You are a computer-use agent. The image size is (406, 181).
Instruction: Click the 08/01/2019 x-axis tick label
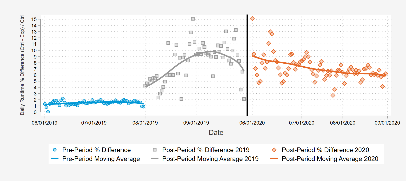pyautogui.click(x=145, y=123)
